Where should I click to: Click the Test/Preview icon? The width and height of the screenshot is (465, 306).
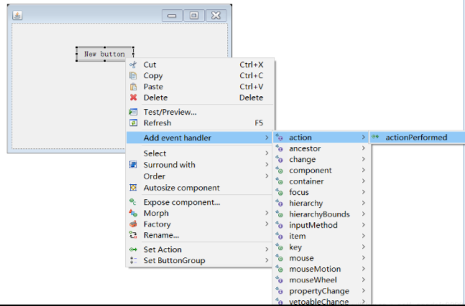(133, 112)
